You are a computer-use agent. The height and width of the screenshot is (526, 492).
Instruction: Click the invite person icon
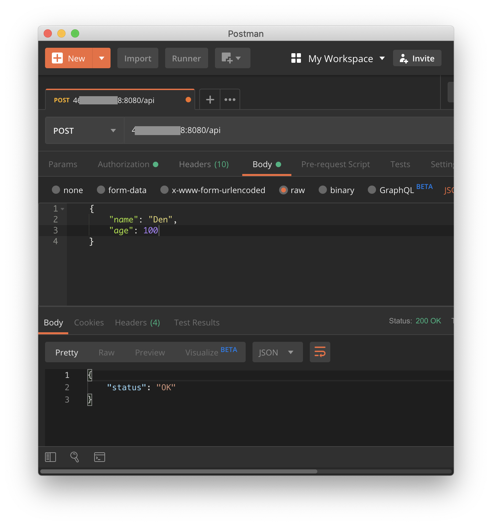point(404,58)
